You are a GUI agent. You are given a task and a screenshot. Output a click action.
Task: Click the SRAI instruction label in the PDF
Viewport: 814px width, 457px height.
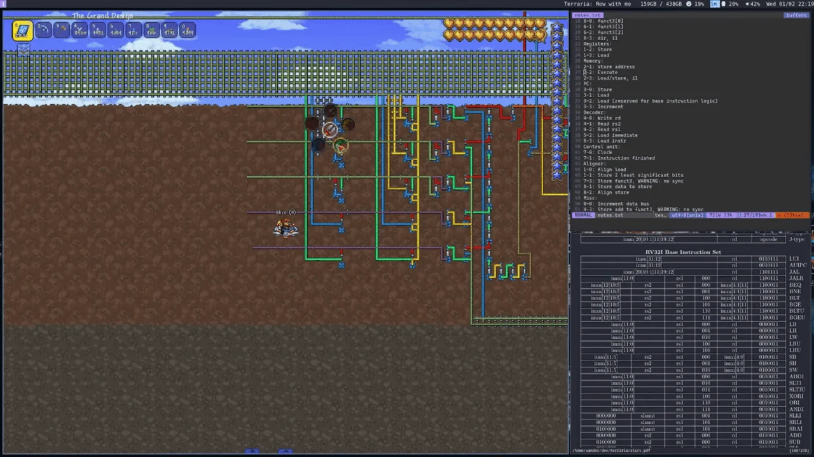tap(796, 429)
